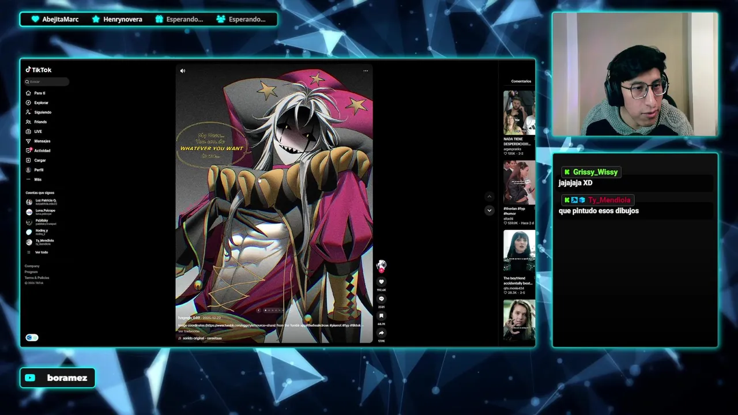Expand the Program footer section

31,272
